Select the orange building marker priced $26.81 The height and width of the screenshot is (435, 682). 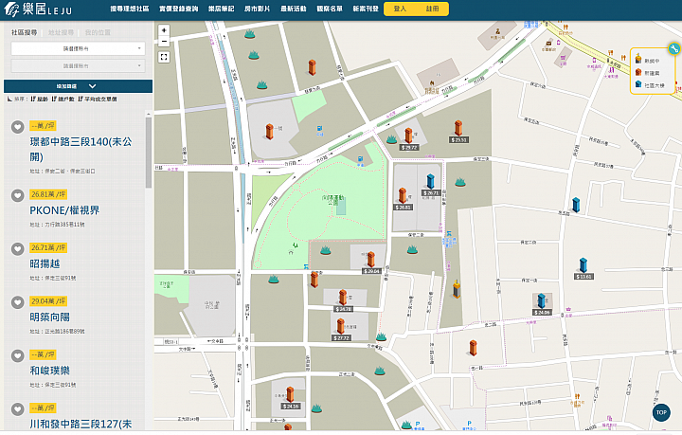pos(403,195)
